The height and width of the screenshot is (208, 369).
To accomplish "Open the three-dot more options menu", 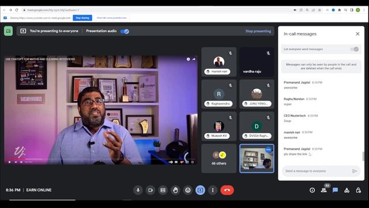I will (x=213, y=190).
